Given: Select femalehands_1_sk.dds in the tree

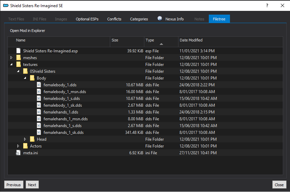Looking at the screenshot, I should (63, 132).
